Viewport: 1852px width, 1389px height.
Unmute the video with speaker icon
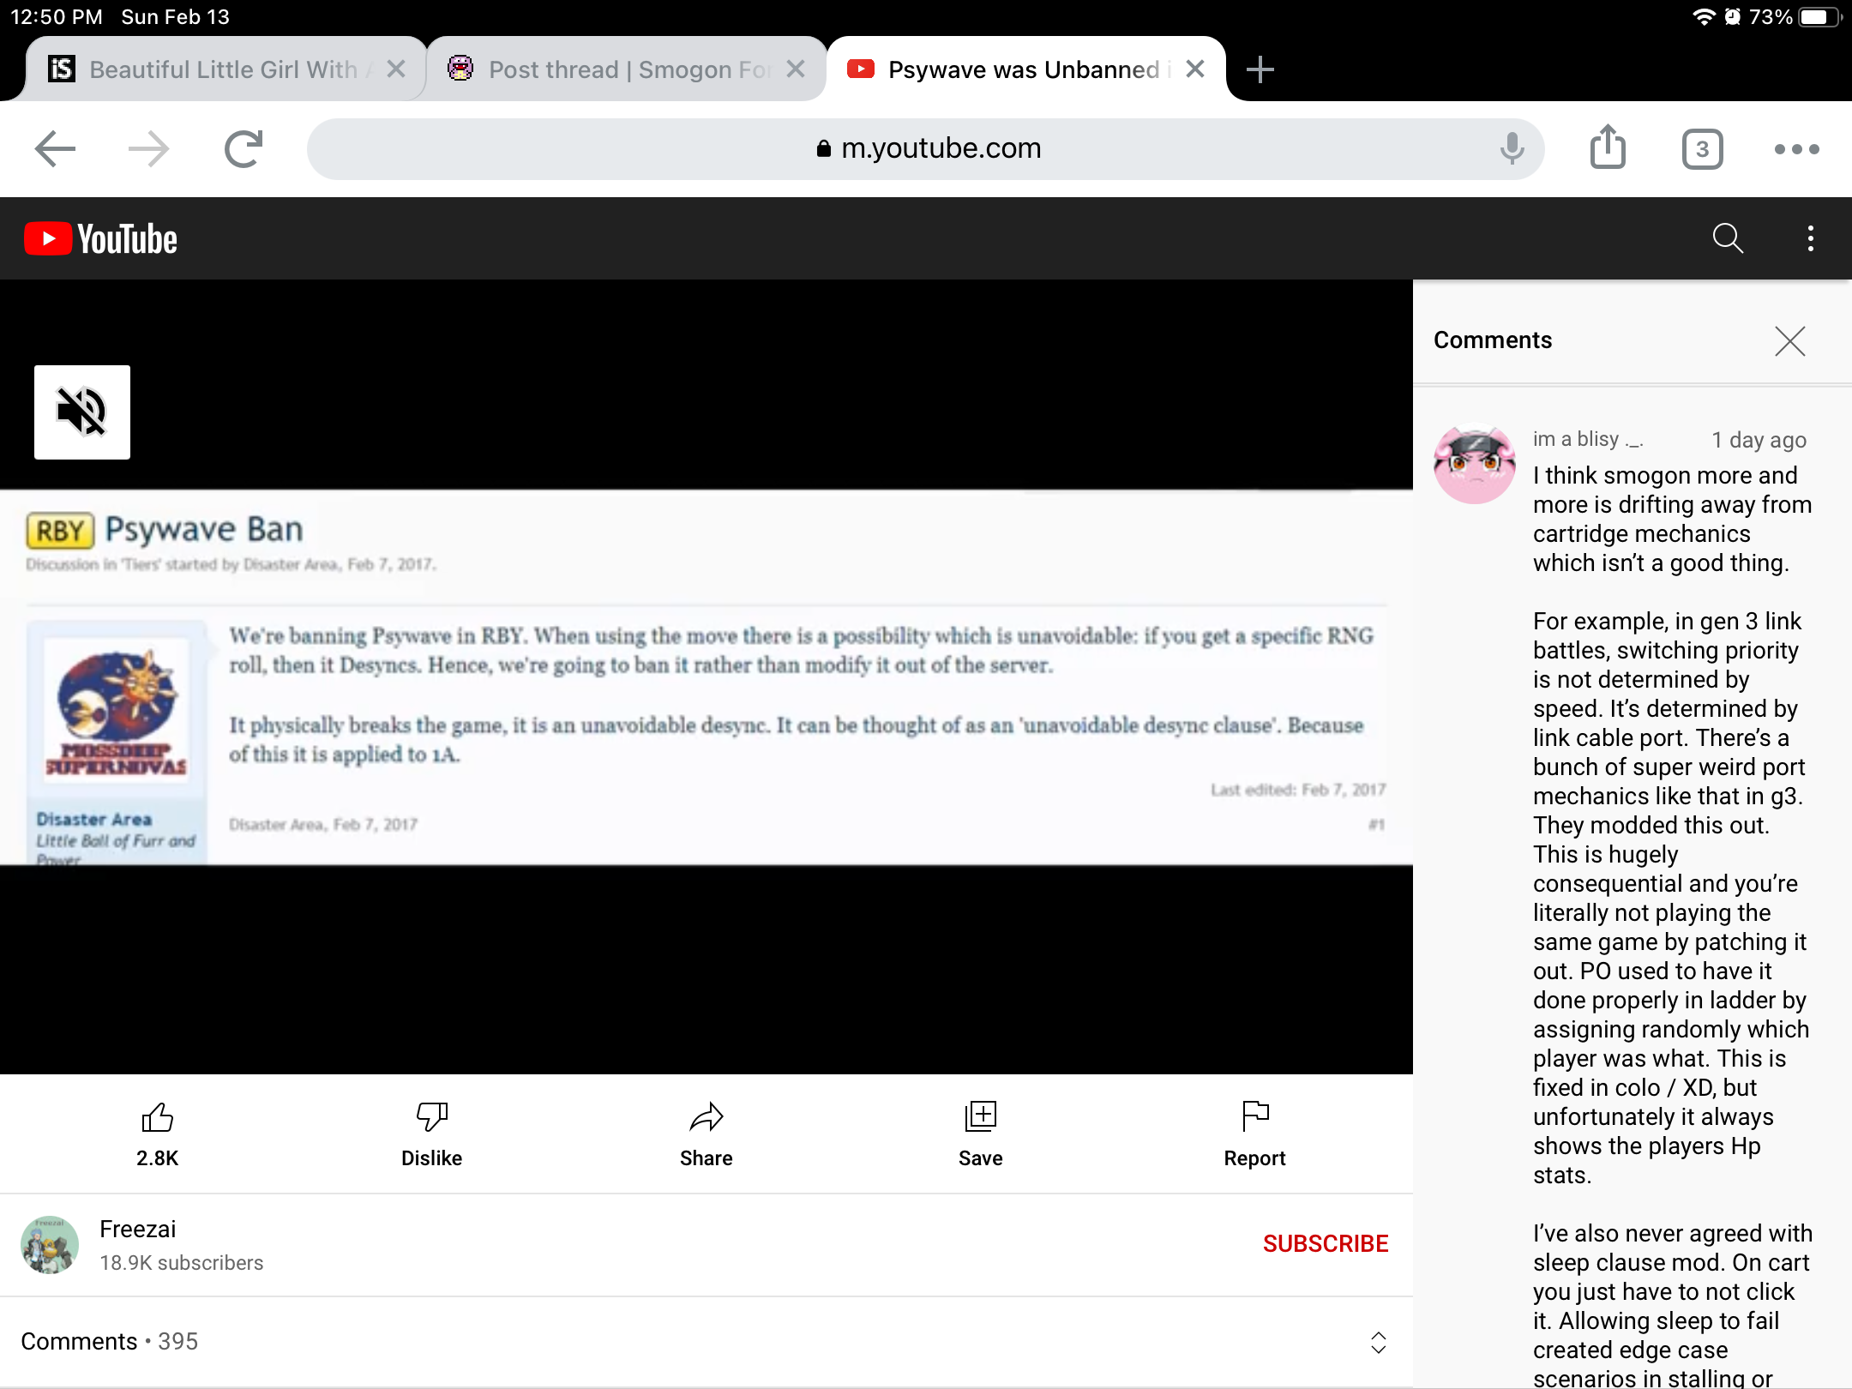(x=81, y=412)
